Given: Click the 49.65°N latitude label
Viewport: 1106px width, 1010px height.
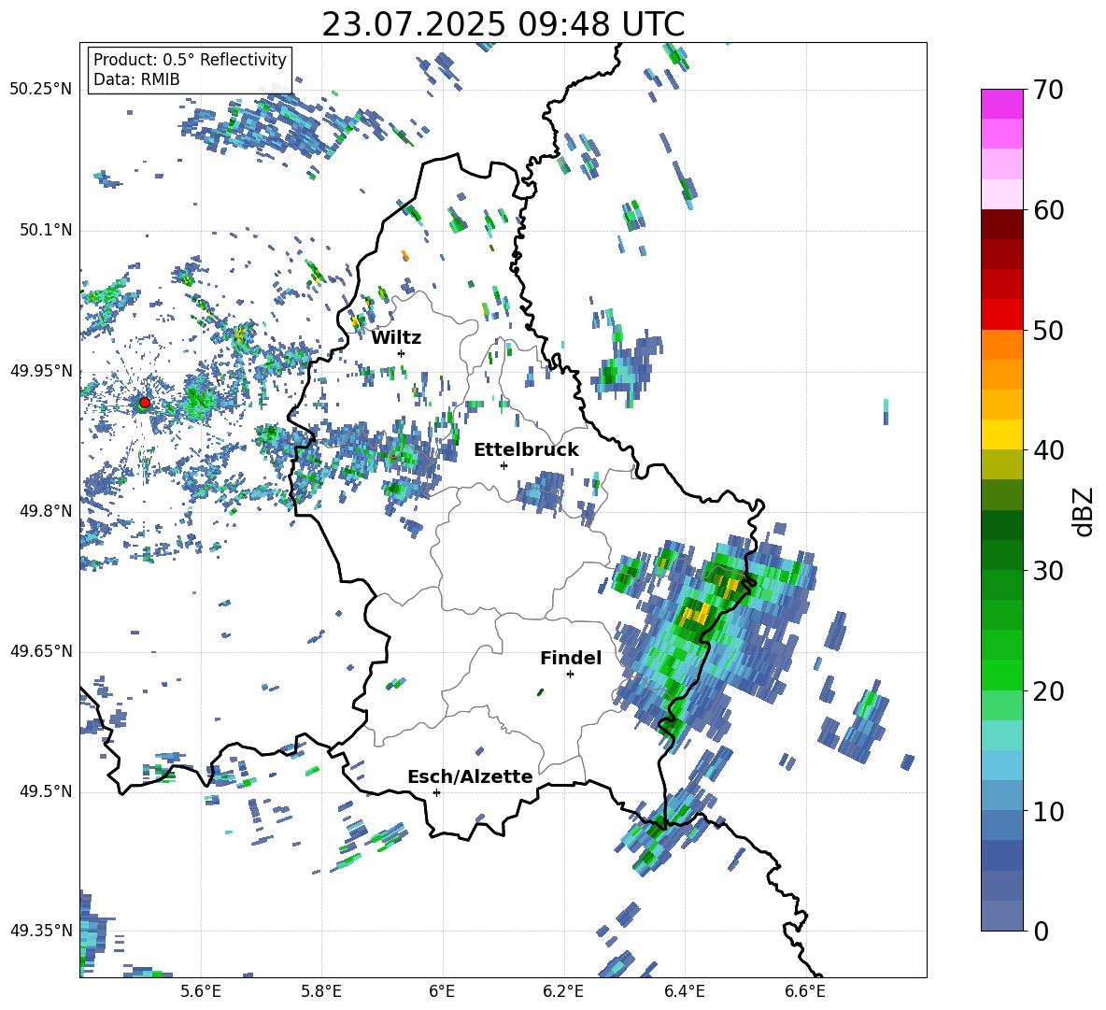Looking at the screenshot, I should [41, 651].
